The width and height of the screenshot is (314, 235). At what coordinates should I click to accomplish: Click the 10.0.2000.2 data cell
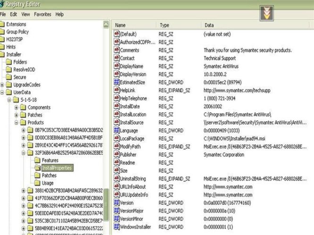pos(215,74)
